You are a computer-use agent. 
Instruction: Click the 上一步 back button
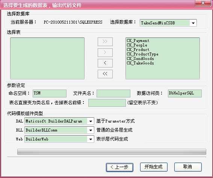119,167
